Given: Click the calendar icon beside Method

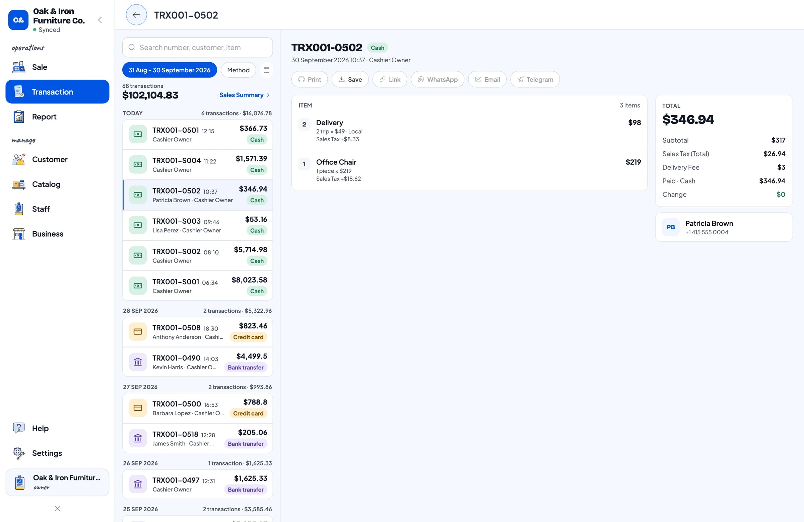Looking at the screenshot, I should [x=266, y=70].
